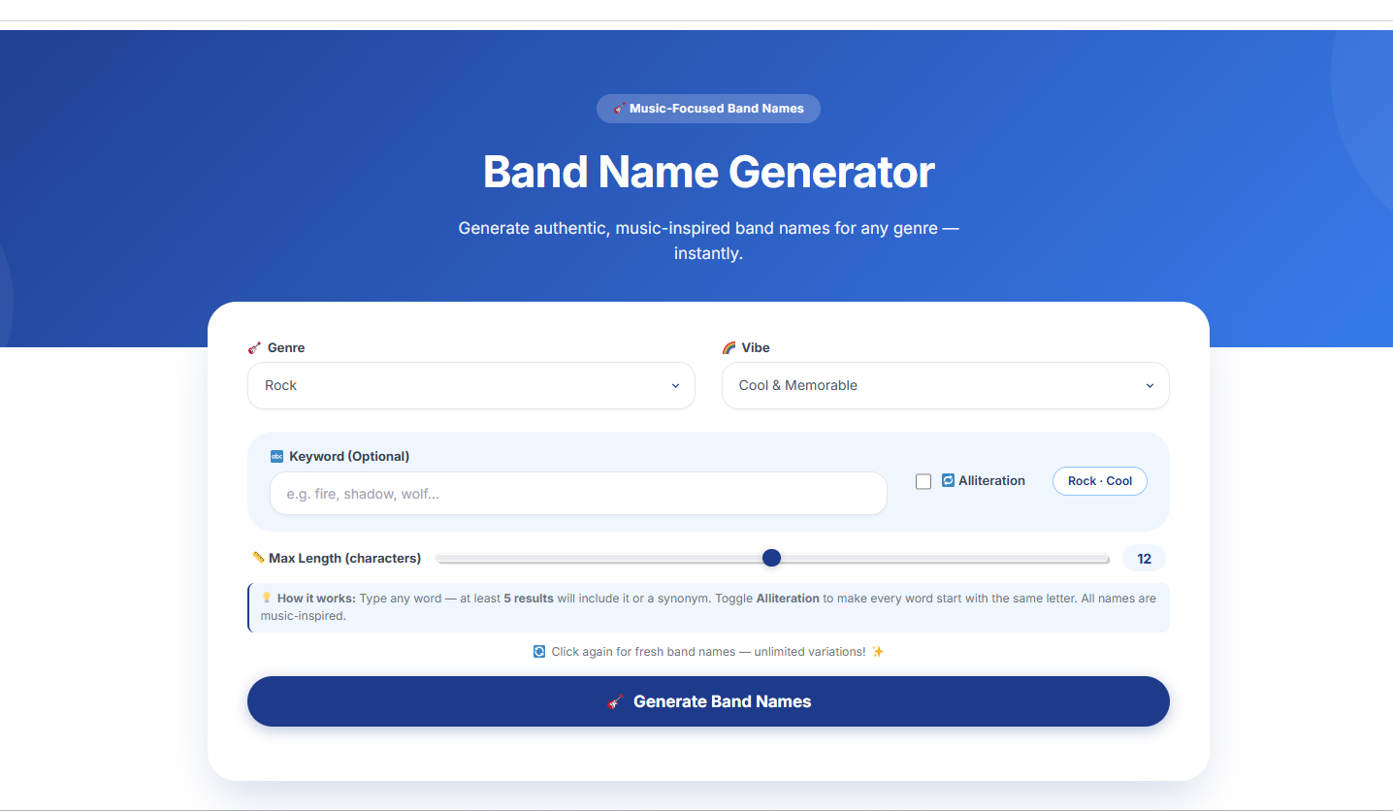This screenshot has height=811, width=1393.
Task: Click the Vibe dropdown chevron arrow
Action: coord(1150,386)
